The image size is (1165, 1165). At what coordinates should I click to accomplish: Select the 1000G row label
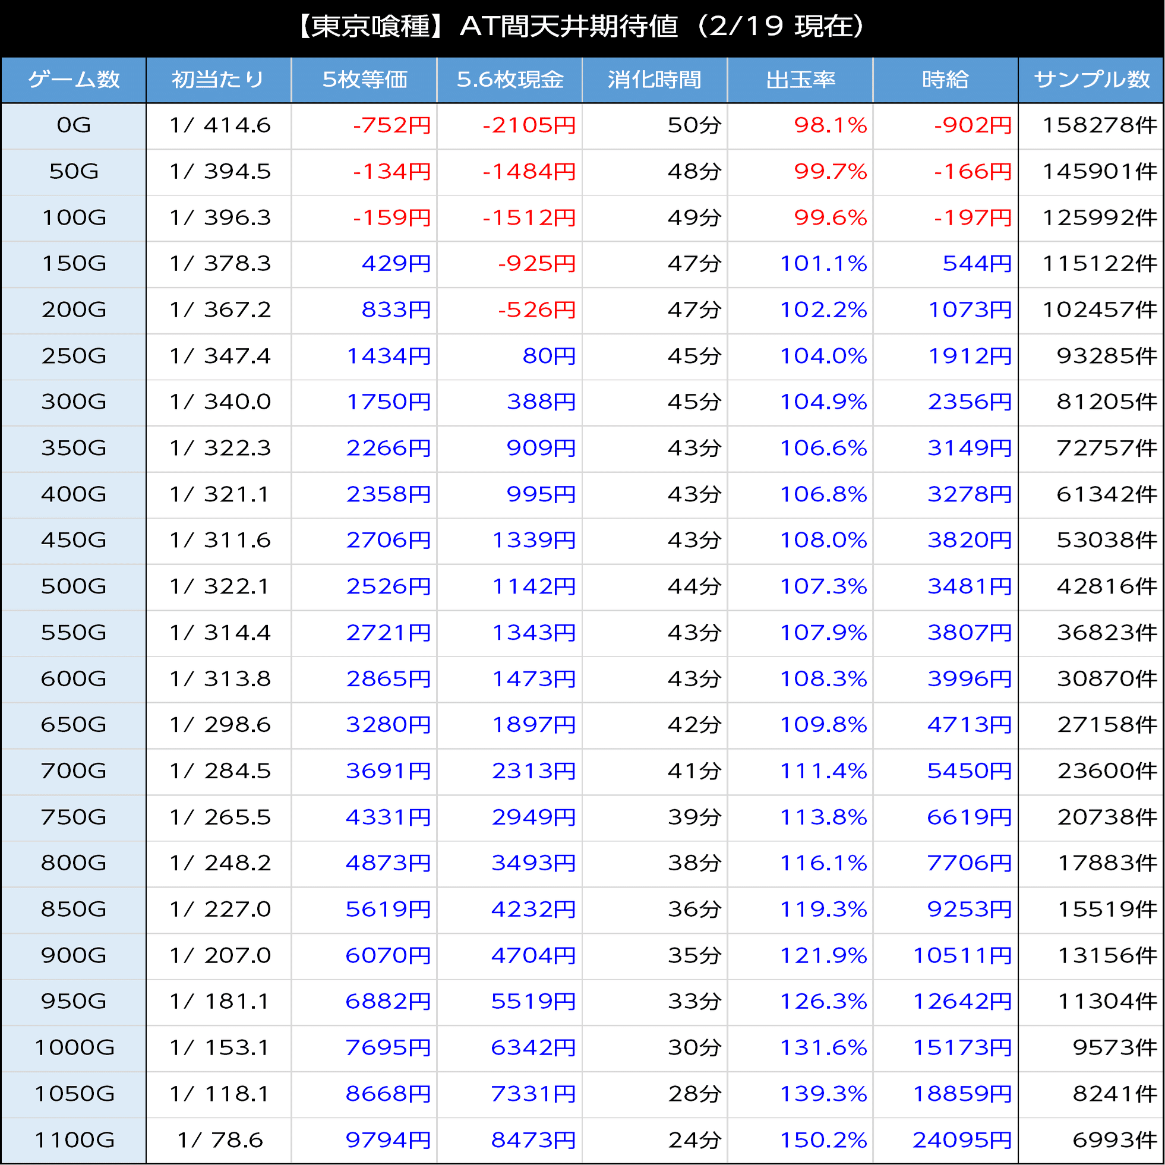tap(74, 1048)
